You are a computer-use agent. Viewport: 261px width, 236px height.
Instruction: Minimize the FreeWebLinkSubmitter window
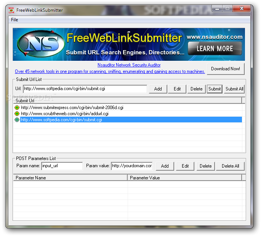pos(217,9)
